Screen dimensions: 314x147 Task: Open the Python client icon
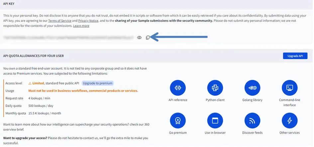215,88
